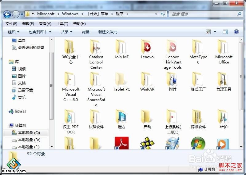This screenshot has width=246, height=175.
Task: Open the 360安全中心 folder
Action: (70, 51)
